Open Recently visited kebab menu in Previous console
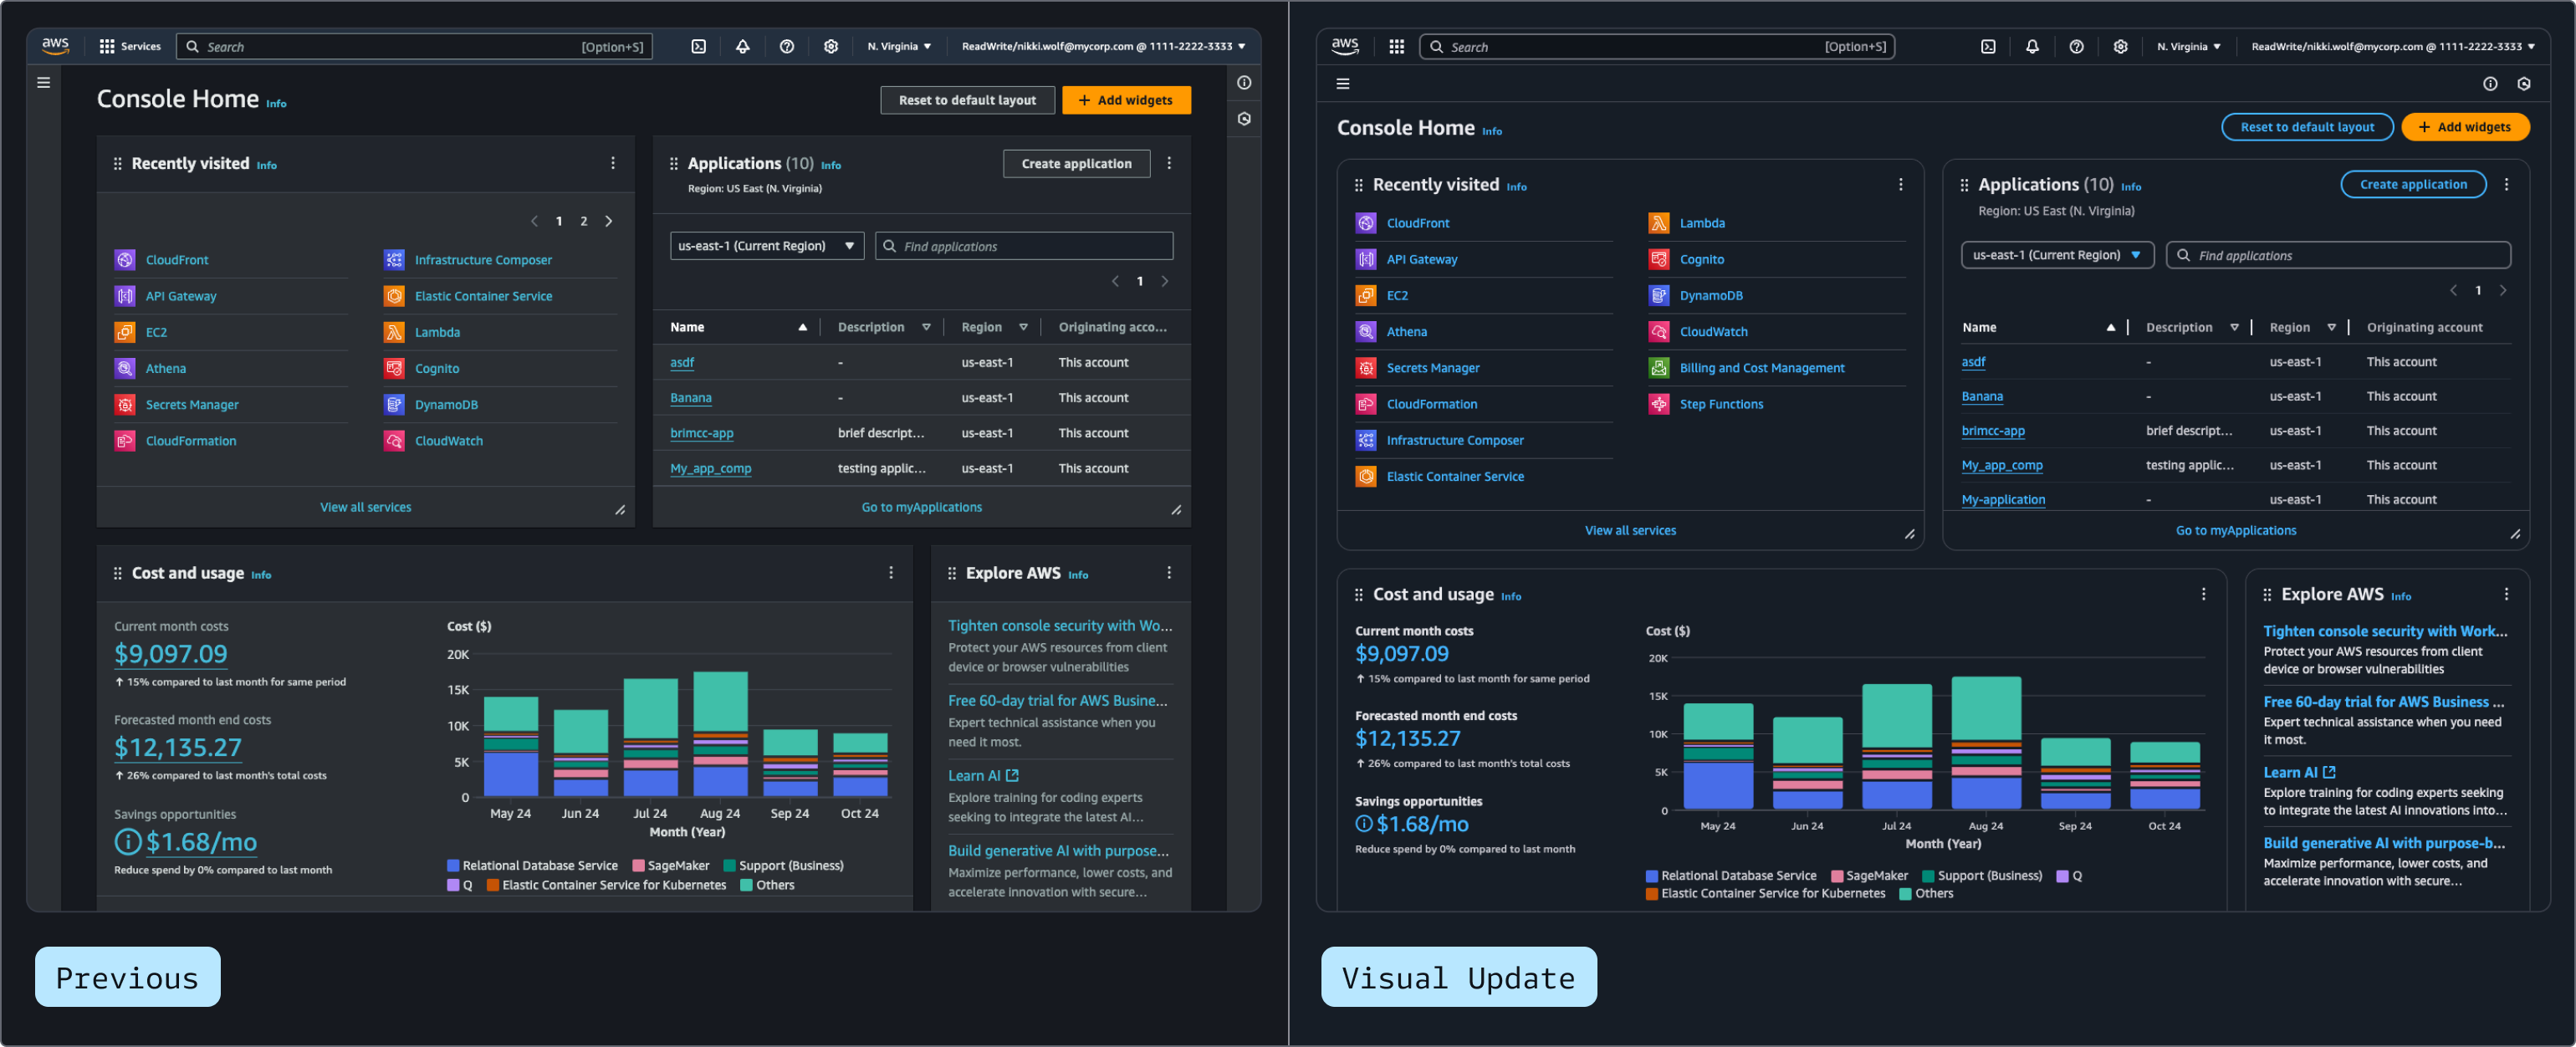This screenshot has height=1047, width=2576. click(613, 163)
